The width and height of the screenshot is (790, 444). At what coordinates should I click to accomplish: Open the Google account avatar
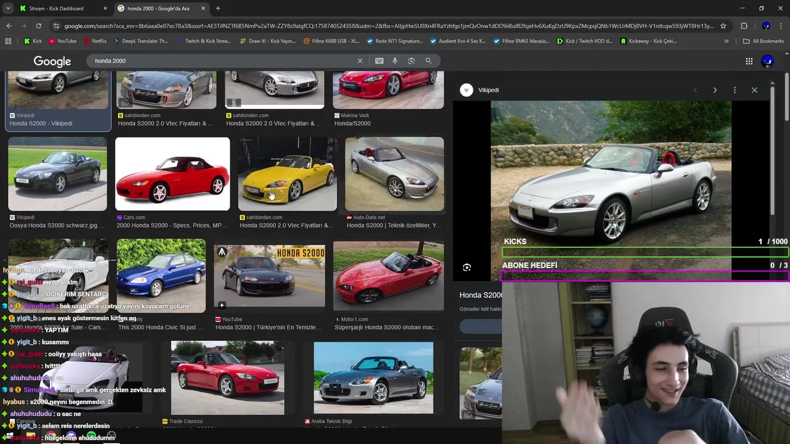767,61
